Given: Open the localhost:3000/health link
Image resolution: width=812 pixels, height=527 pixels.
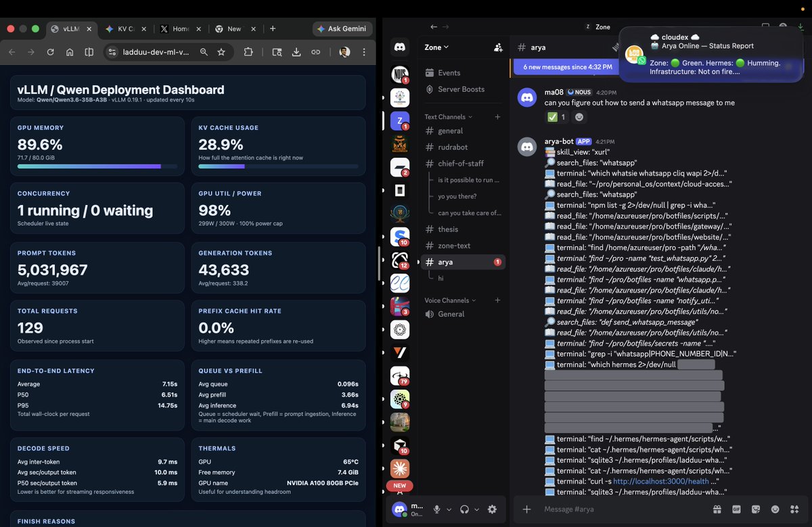Looking at the screenshot, I should pyautogui.click(x=661, y=481).
